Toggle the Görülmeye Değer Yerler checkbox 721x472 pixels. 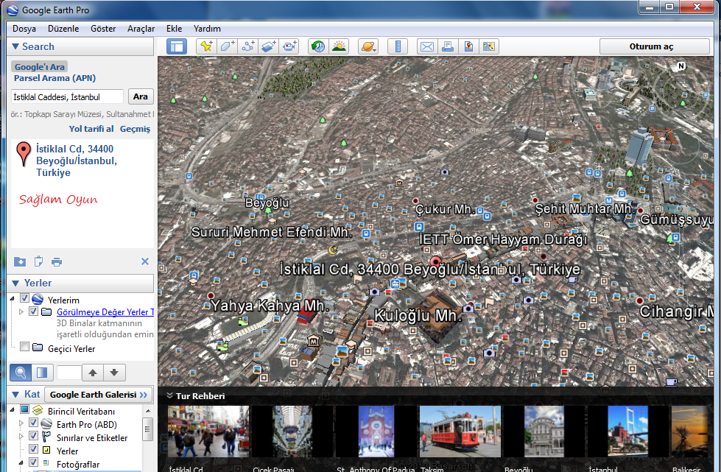click(x=33, y=311)
